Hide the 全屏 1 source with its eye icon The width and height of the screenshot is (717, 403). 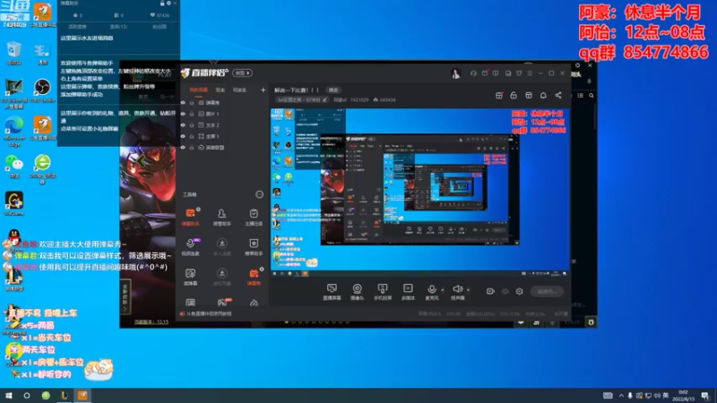pos(184,136)
